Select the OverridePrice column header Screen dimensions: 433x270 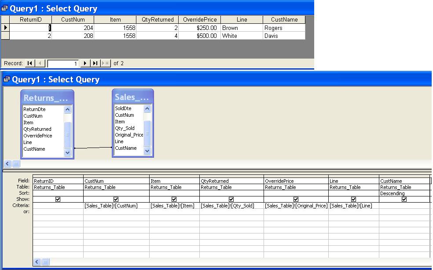click(x=200, y=20)
